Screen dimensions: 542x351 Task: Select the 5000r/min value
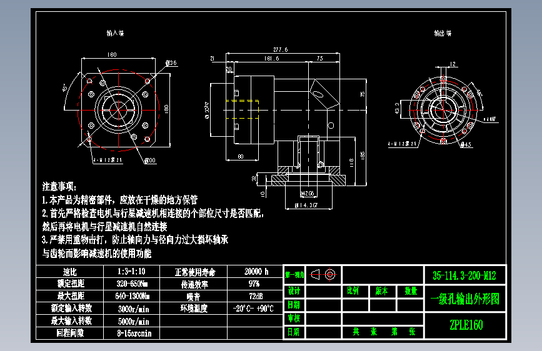click(133, 322)
